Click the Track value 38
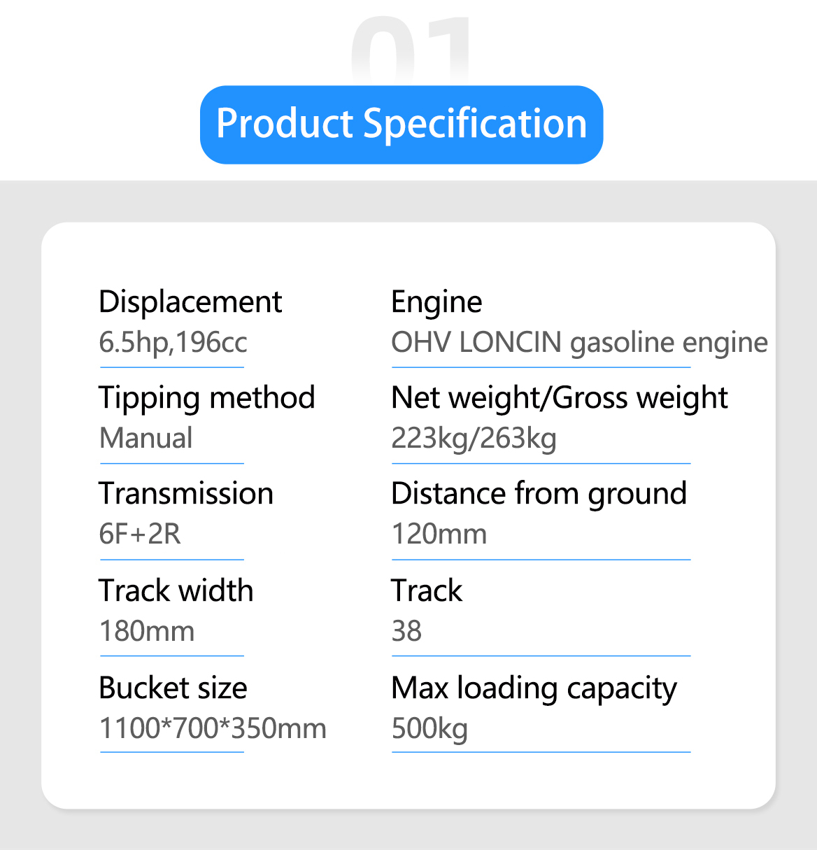This screenshot has height=850, width=817. tap(406, 631)
